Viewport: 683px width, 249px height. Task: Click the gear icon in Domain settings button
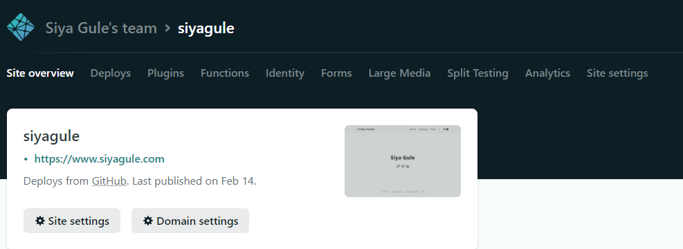148,221
